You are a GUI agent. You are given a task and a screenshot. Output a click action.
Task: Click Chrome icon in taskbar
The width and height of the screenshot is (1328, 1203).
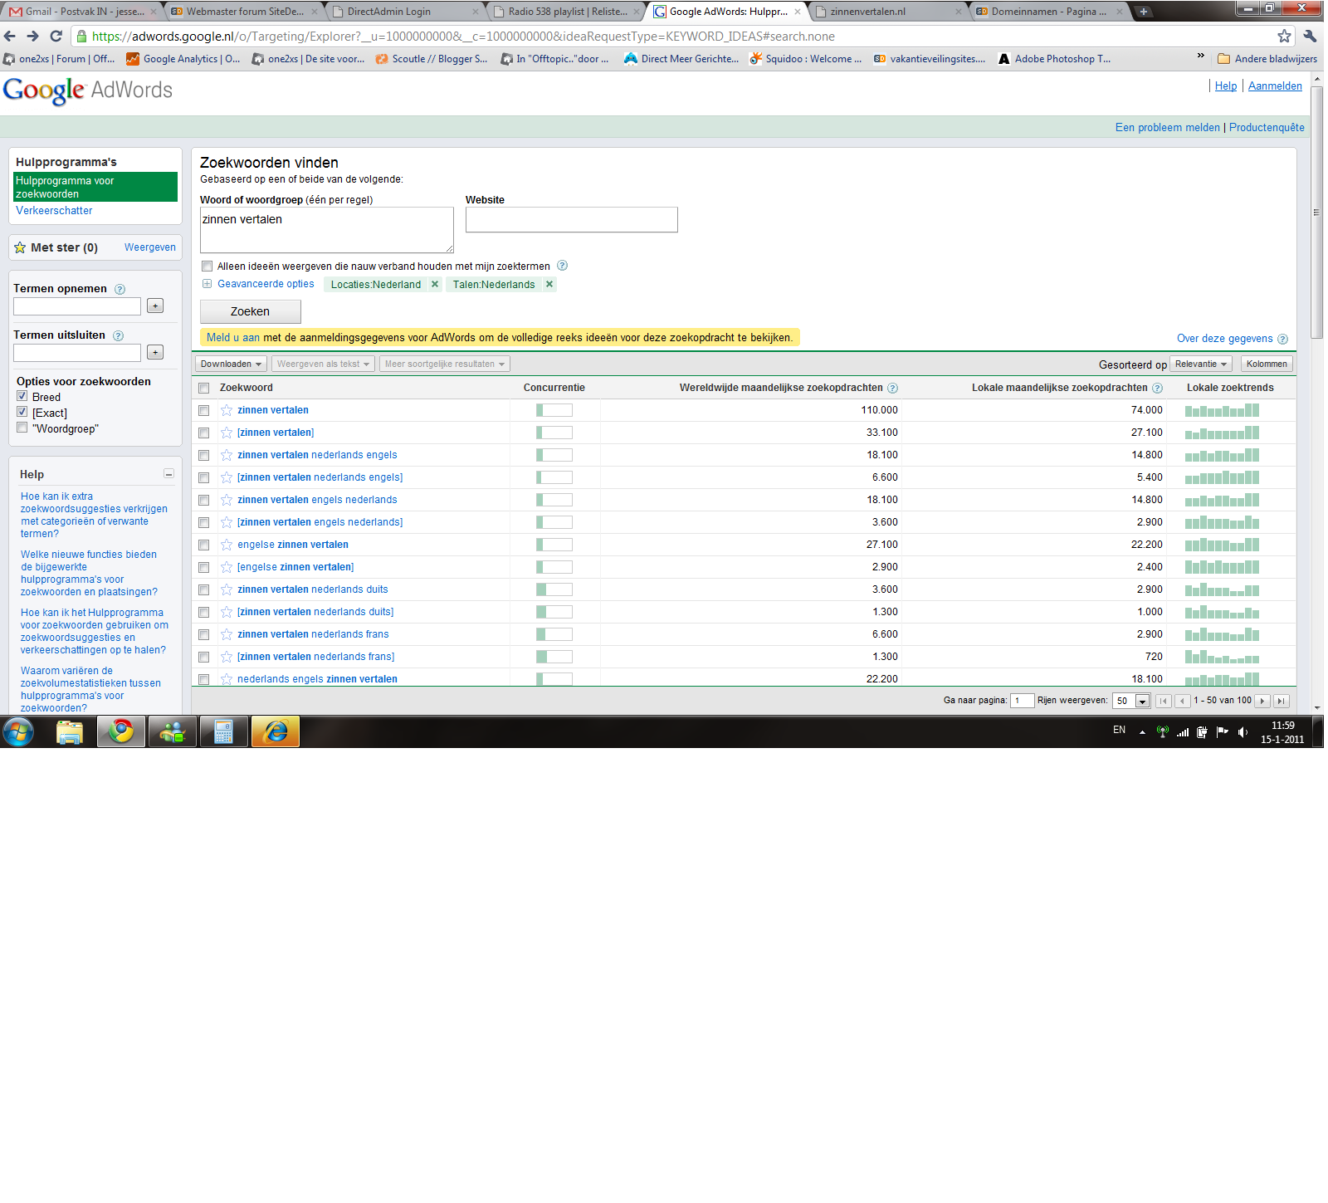(122, 731)
